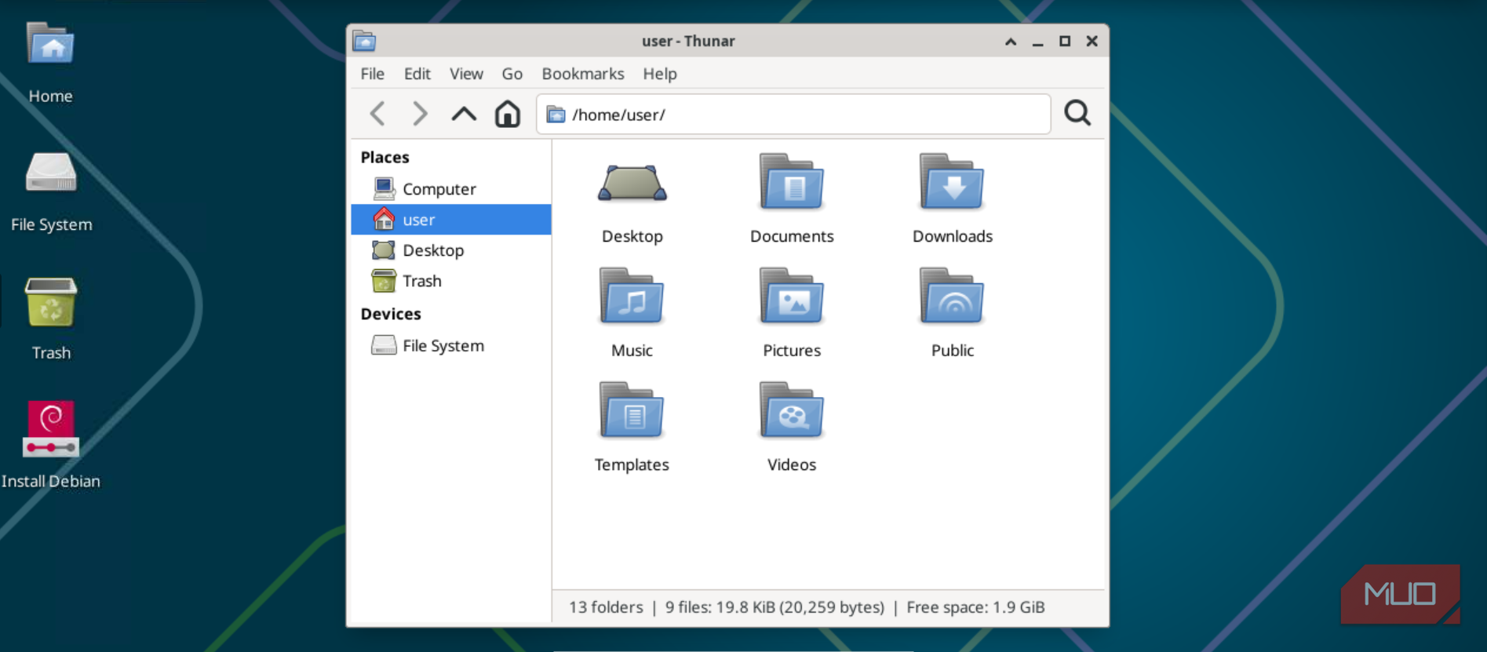This screenshot has height=652, width=1487.
Task: Open the View menu
Action: click(466, 74)
